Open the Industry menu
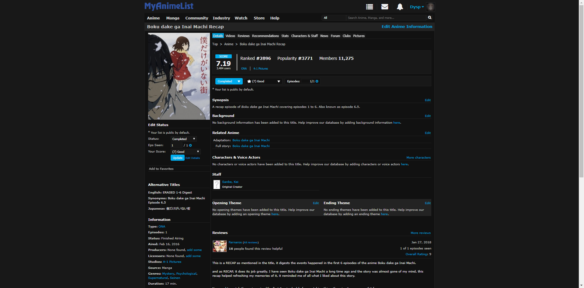 (x=221, y=18)
